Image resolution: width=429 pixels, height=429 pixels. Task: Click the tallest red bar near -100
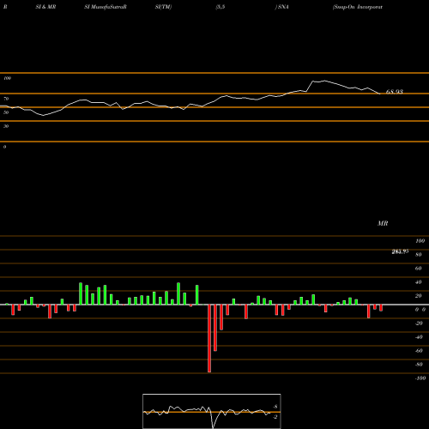coord(209,338)
